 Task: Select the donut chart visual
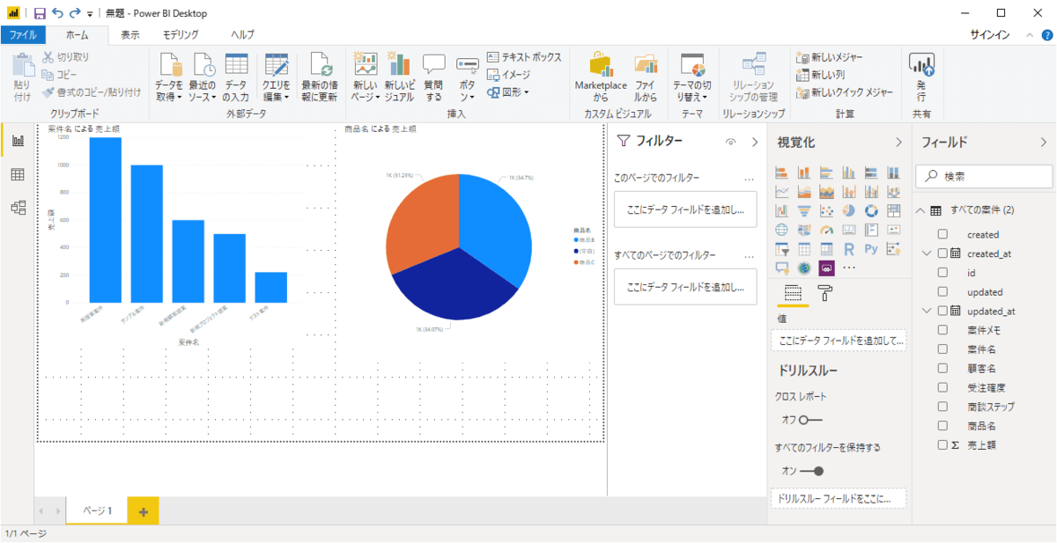coord(872,210)
